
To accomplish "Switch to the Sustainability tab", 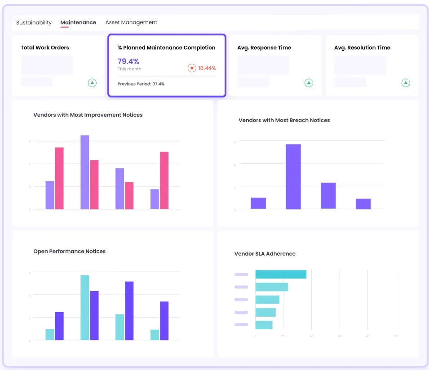I will pyautogui.click(x=34, y=22).
